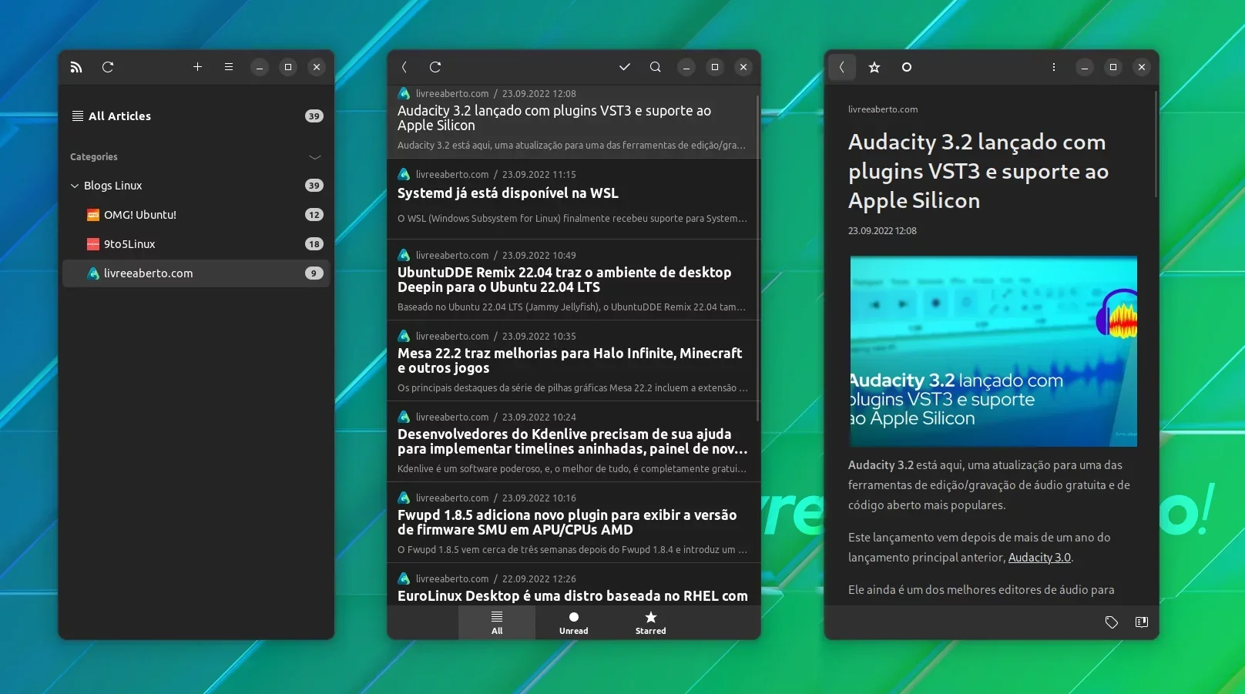
Task: Select the OMG! Ubuntu! feed
Action: (196, 215)
